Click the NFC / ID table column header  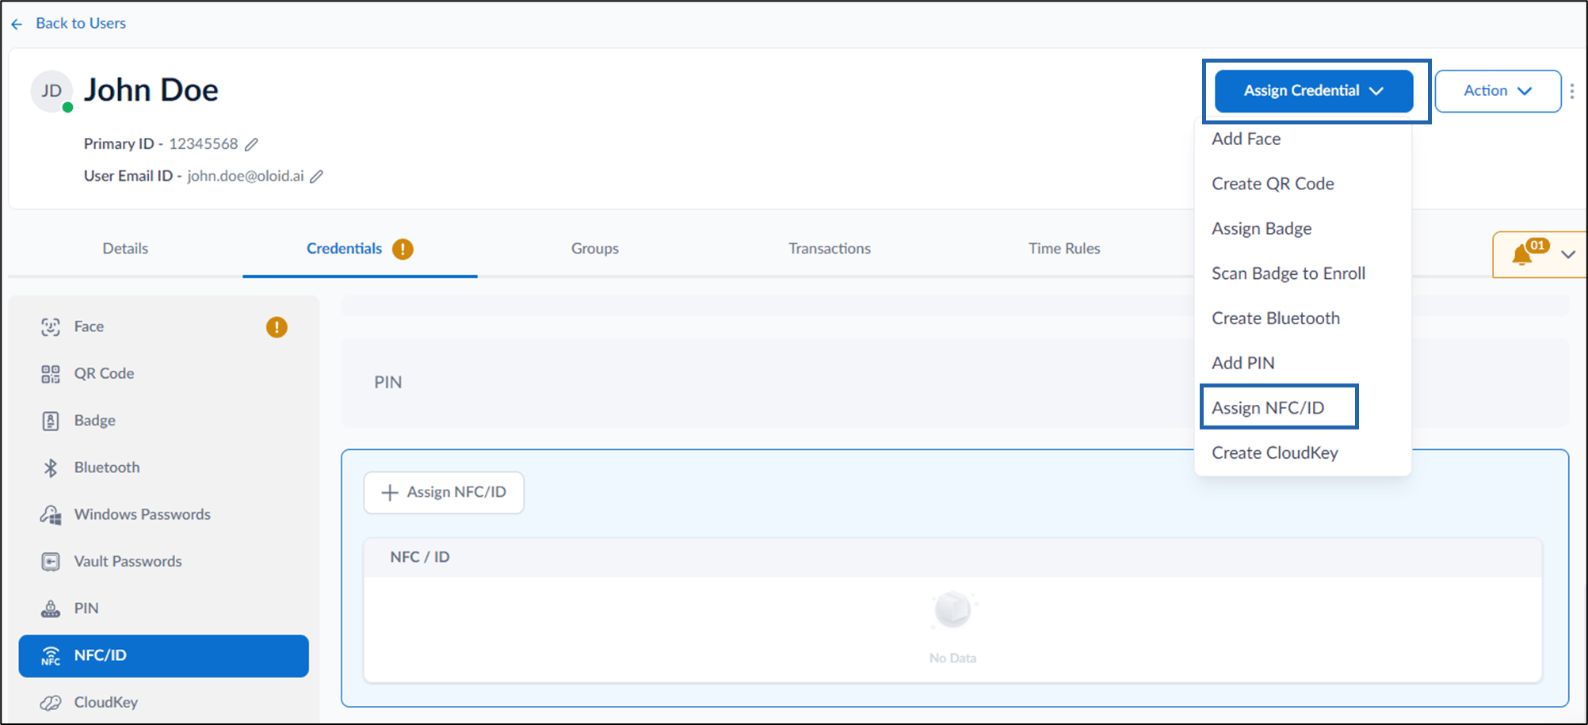[x=420, y=557]
